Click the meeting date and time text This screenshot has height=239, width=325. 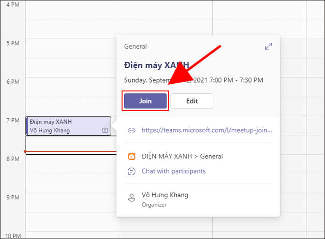193,80
